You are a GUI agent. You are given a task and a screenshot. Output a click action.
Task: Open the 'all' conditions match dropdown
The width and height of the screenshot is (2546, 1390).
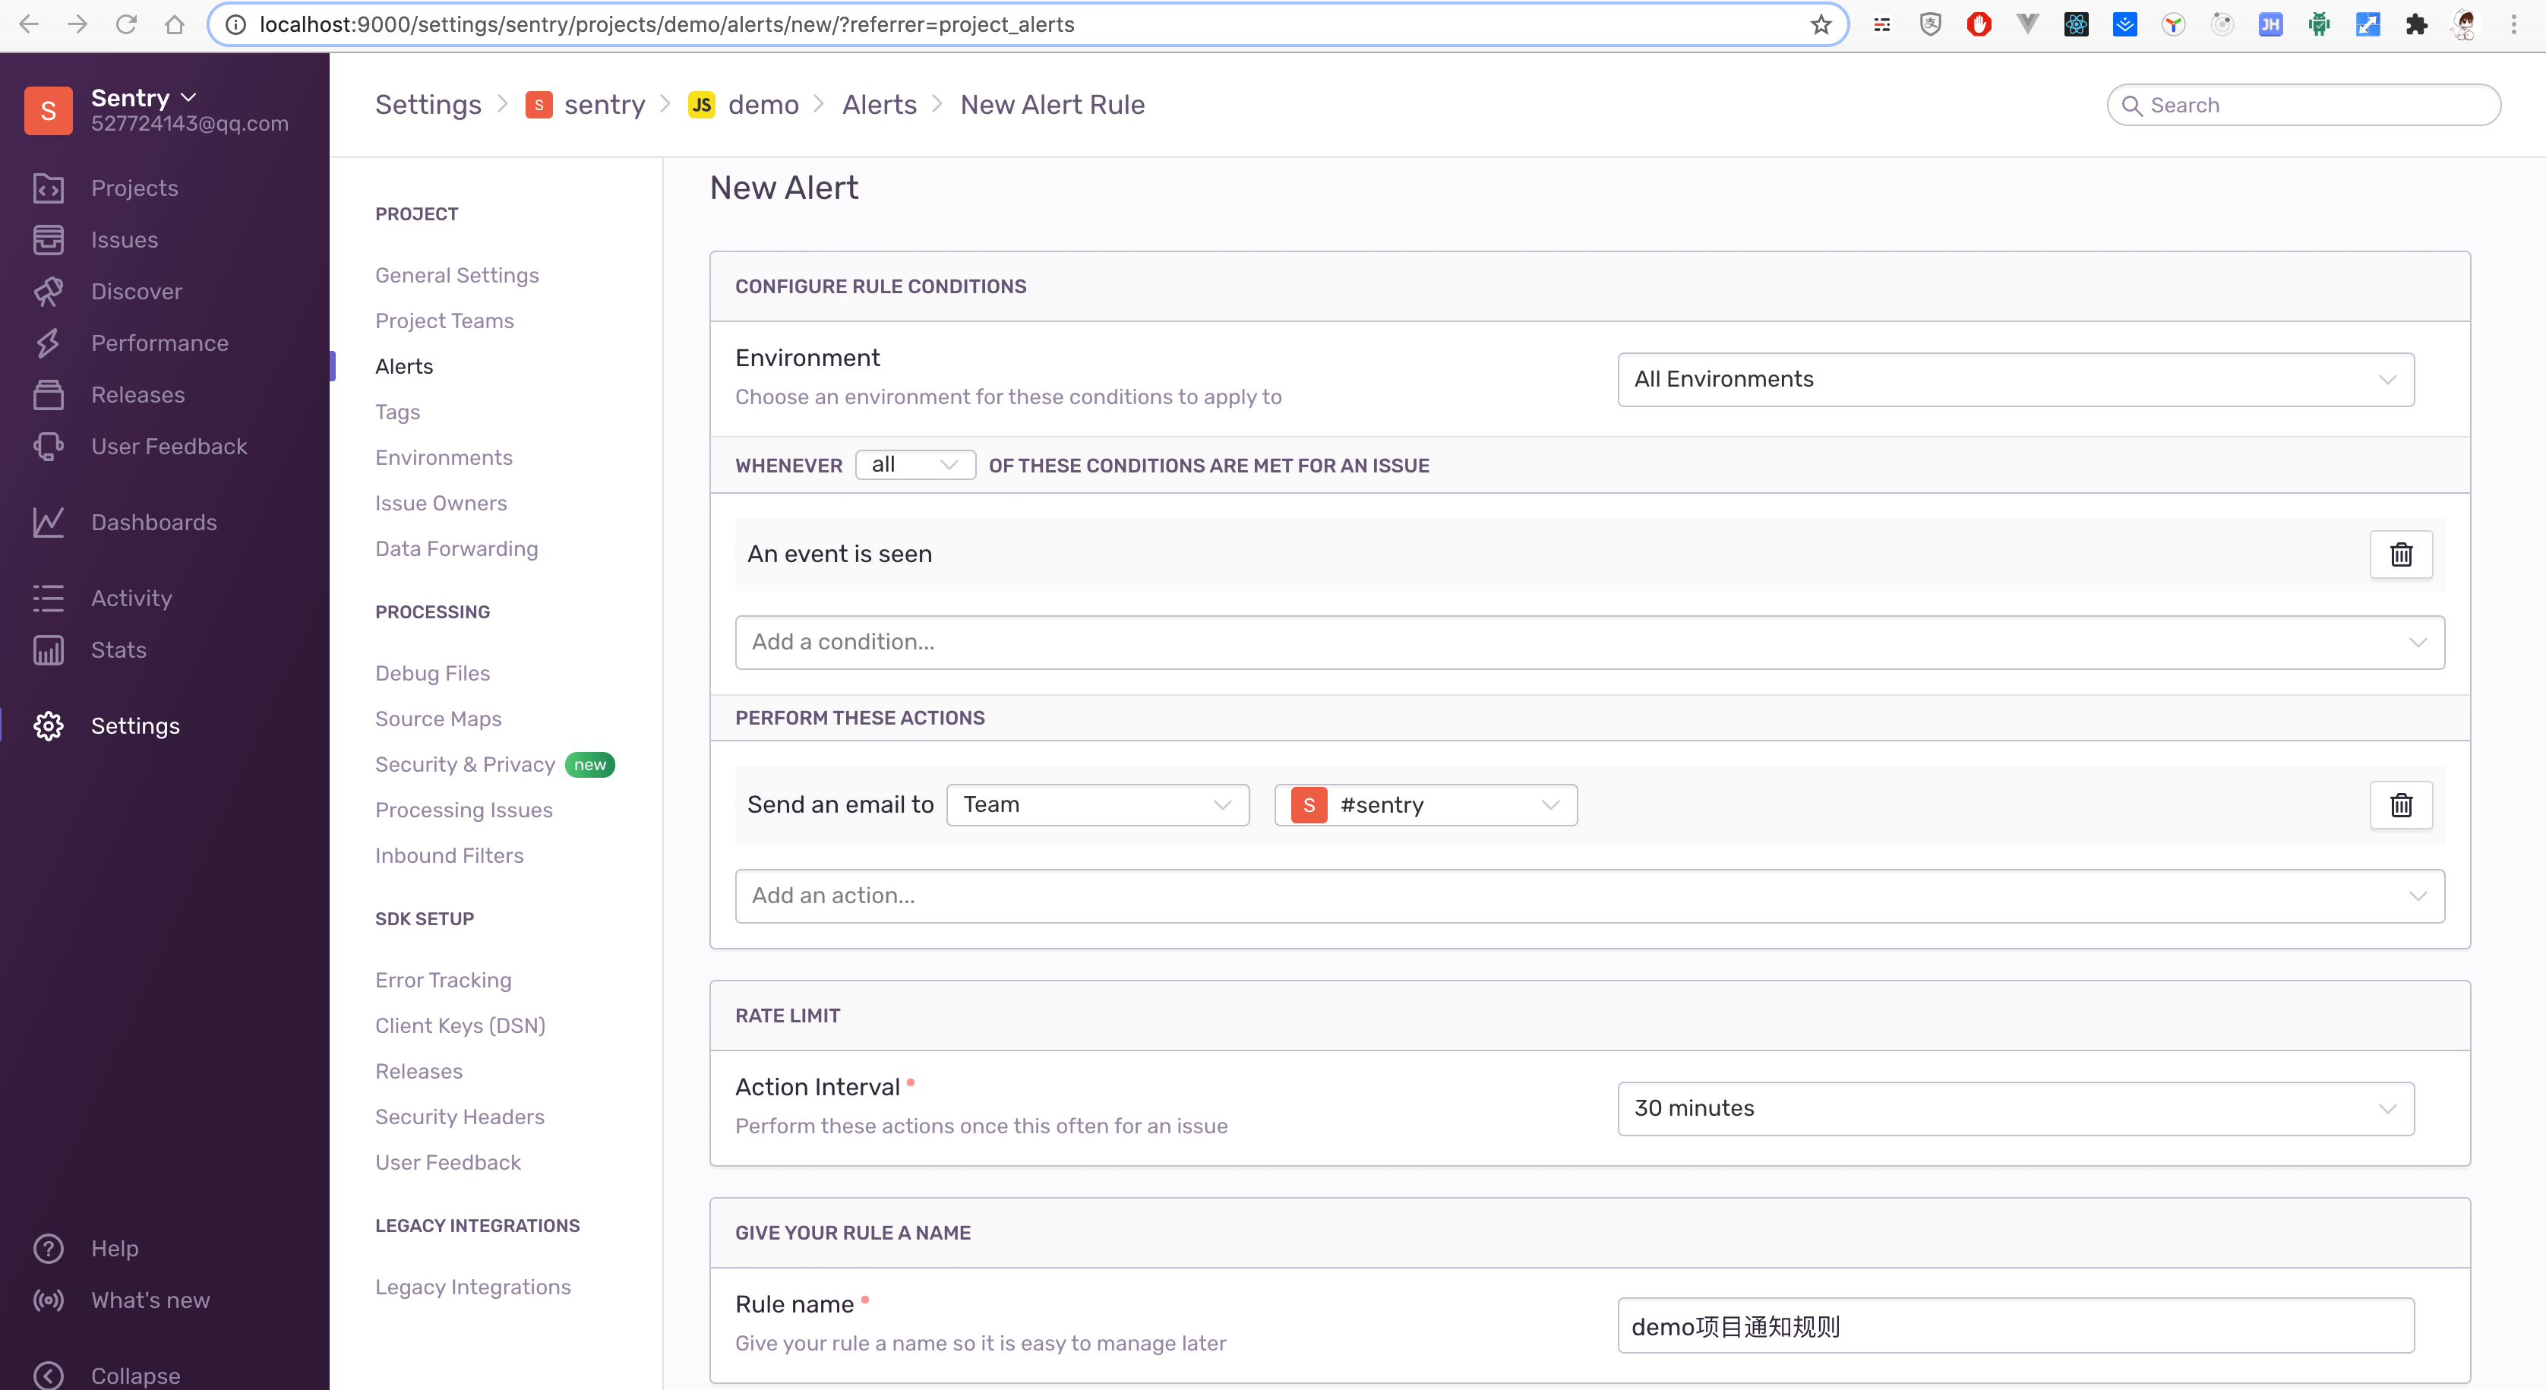pos(915,465)
